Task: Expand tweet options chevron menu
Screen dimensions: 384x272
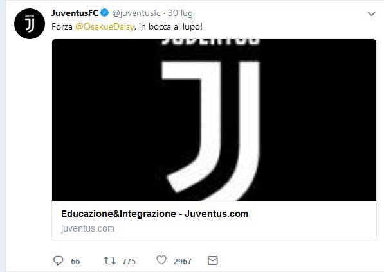Action: [x=372, y=14]
